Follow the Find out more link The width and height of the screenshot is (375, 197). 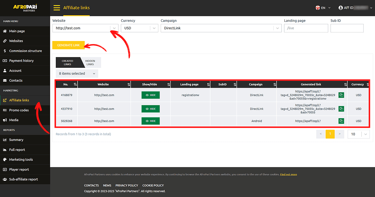tap(288, 174)
